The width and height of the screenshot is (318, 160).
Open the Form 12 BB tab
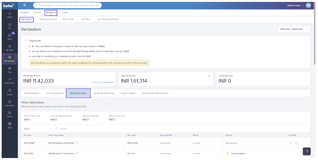[x=69, y=19]
